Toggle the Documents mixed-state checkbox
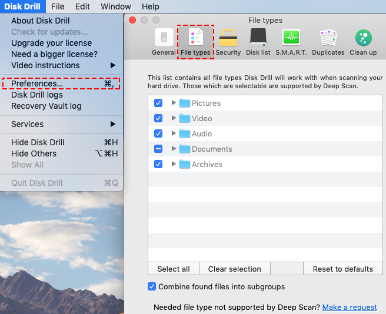The image size is (386, 314). click(x=158, y=149)
